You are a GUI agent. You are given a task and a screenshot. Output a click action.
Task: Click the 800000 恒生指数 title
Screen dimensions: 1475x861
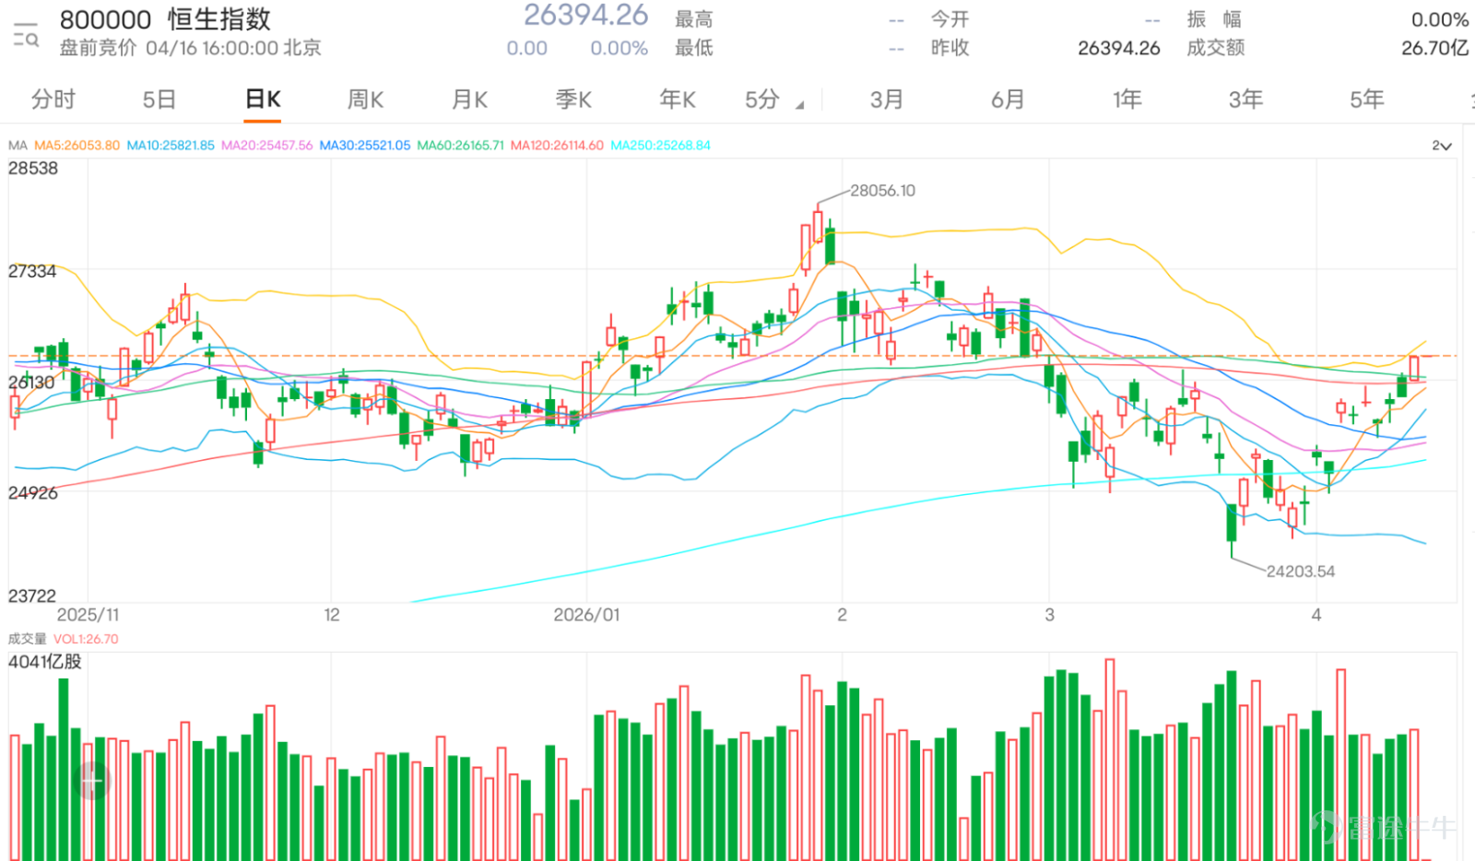pyautogui.click(x=166, y=19)
